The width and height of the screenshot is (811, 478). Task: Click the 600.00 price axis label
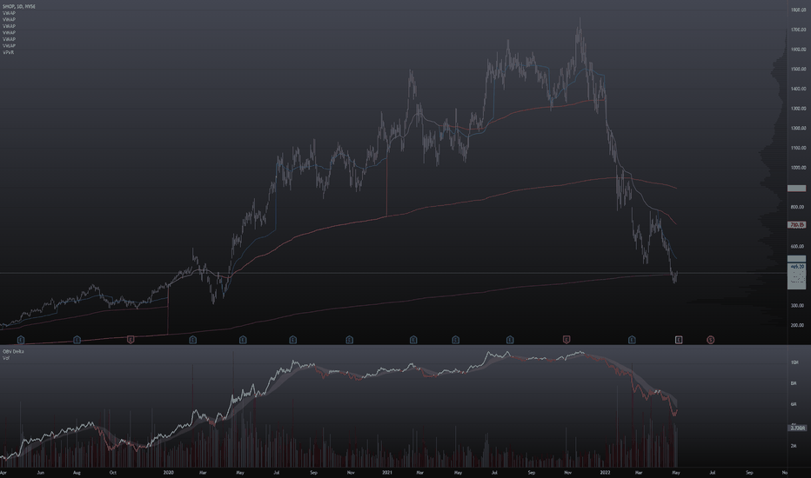click(x=798, y=247)
